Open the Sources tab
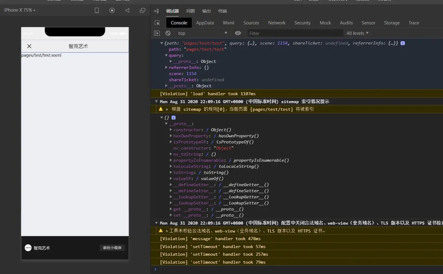Viewport: 443px width, 274px height. click(x=251, y=23)
